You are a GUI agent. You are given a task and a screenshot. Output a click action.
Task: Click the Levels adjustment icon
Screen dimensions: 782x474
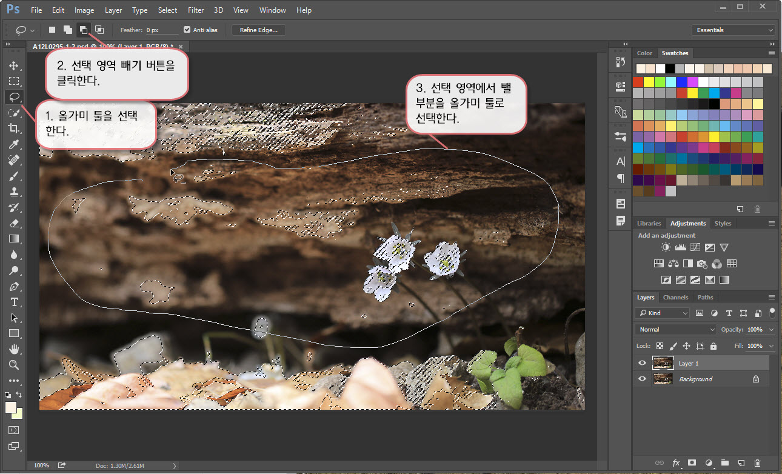pos(680,247)
